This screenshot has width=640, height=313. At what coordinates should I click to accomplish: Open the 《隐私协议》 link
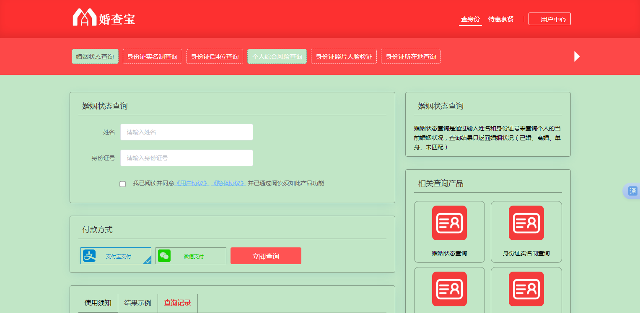coord(229,183)
